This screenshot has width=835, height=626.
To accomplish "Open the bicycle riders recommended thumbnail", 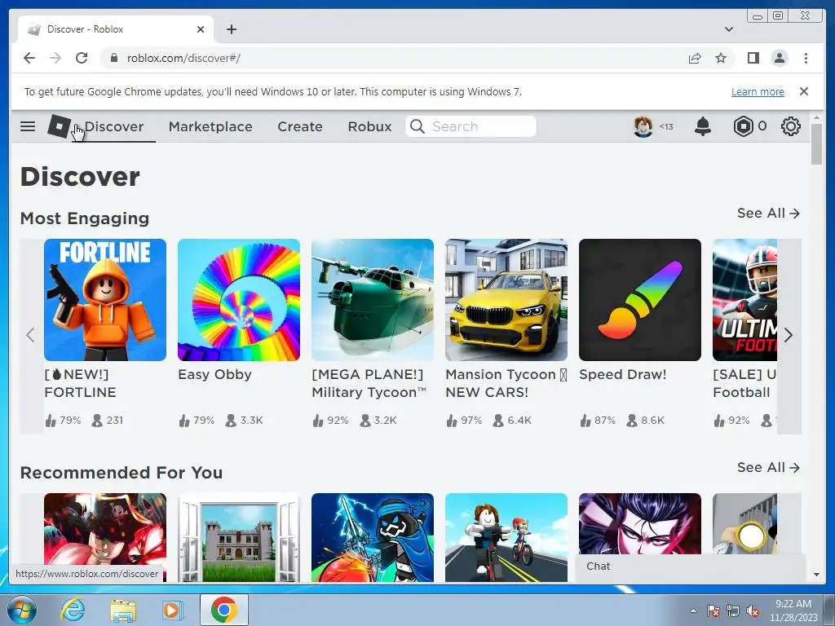I will pyautogui.click(x=506, y=537).
